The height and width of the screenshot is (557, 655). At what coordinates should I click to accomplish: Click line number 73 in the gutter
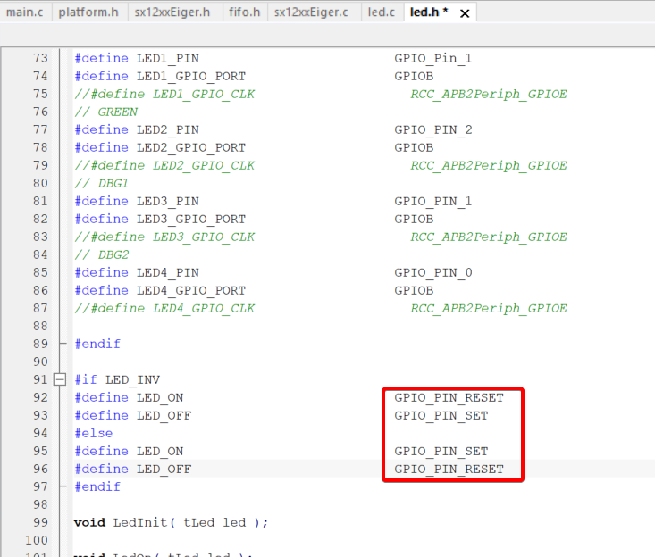point(40,58)
